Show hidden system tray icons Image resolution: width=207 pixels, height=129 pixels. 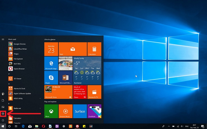pos(169,126)
